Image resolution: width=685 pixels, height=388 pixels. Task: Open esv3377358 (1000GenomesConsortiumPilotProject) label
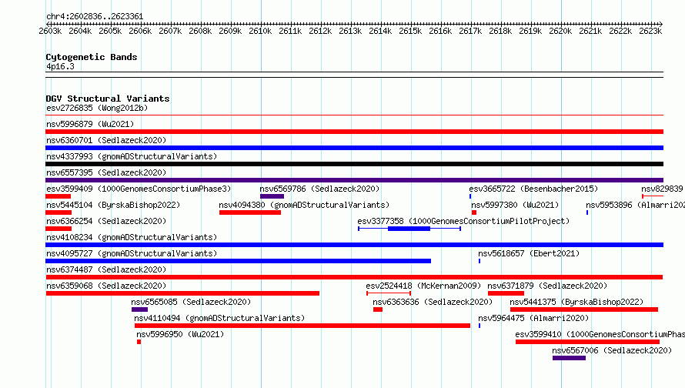pyautogui.click(x=463, y=221)
